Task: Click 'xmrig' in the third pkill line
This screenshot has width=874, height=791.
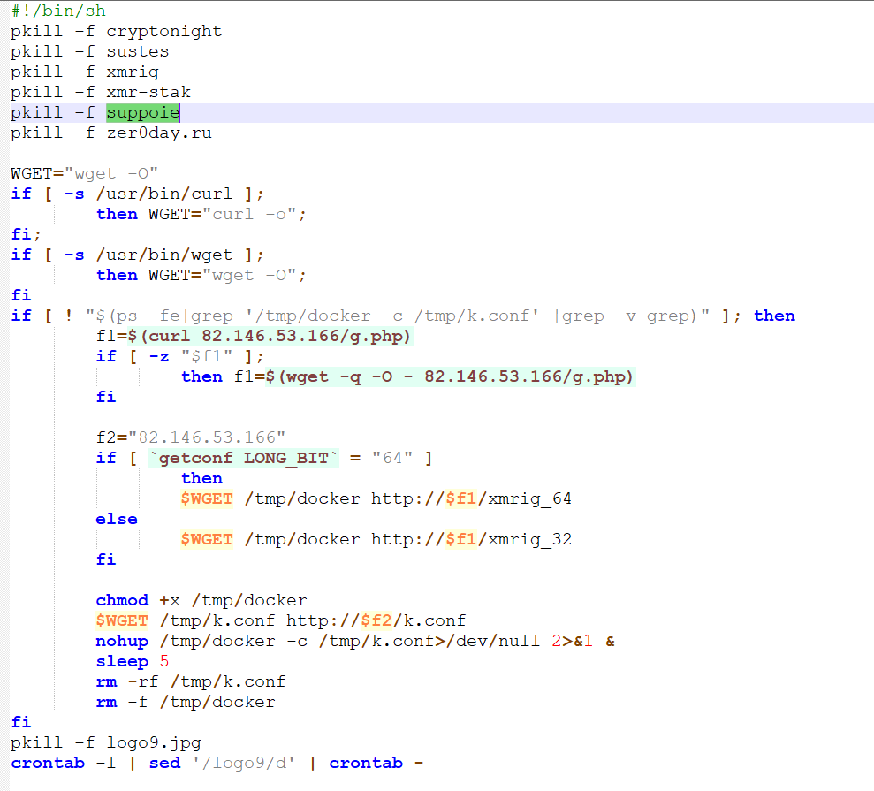Action: click(x=133, y=72)
